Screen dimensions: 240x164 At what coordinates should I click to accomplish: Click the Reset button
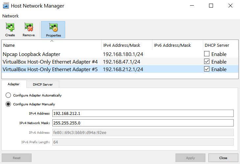(x=16, y=158)
